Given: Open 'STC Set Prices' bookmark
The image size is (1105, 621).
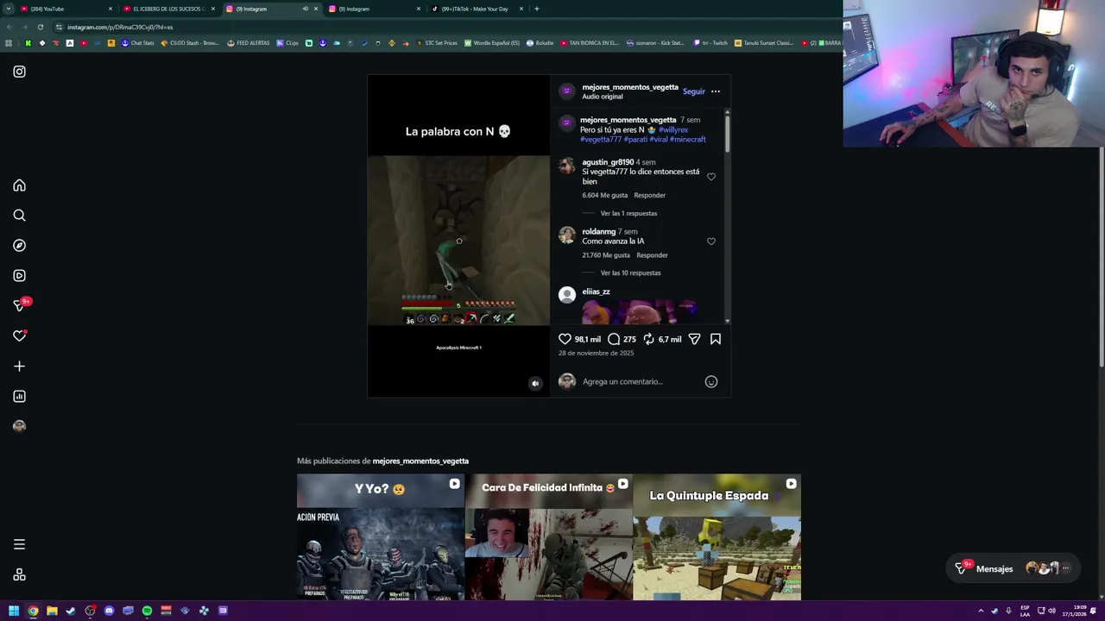Looking at the screenshot, I should click(437, 43).
